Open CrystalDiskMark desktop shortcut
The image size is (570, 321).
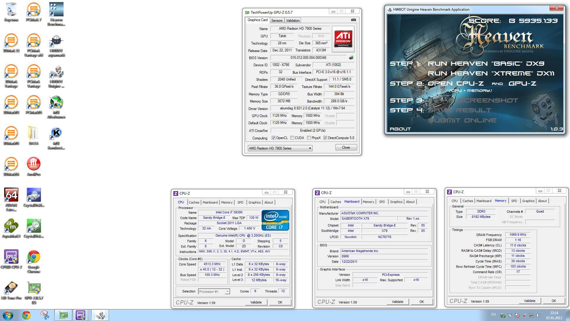click(34, 228)
